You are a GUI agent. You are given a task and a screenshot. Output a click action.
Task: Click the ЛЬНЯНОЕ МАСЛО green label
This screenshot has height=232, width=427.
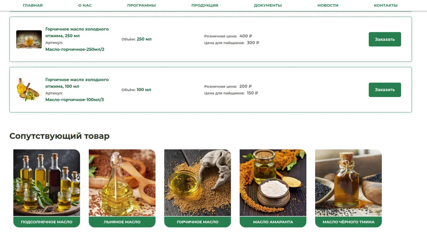point(122,222)
